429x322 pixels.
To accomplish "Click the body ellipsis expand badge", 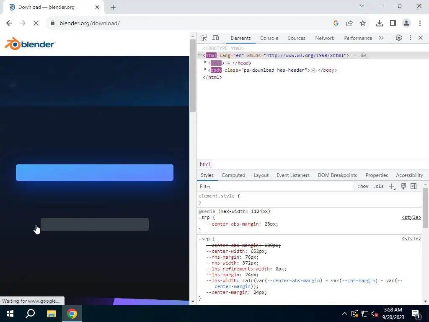I will pos(314,70).
